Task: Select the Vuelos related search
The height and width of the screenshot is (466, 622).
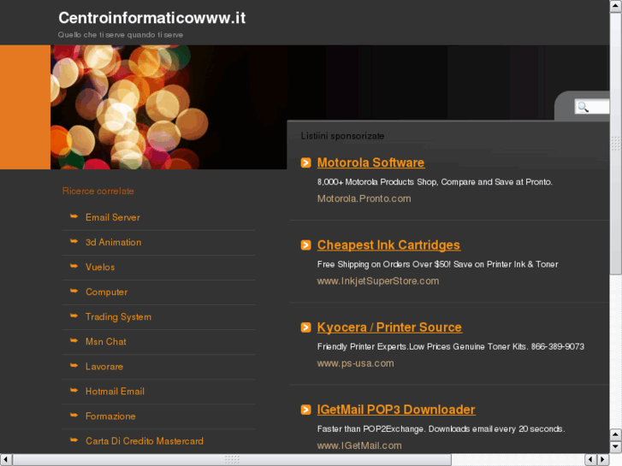Action: coord(100,268)
